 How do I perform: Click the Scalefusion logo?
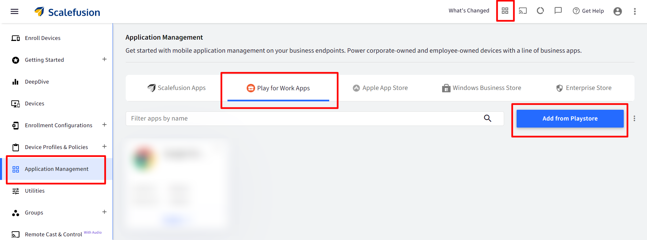pyautogui.click(x=67, y=12)
